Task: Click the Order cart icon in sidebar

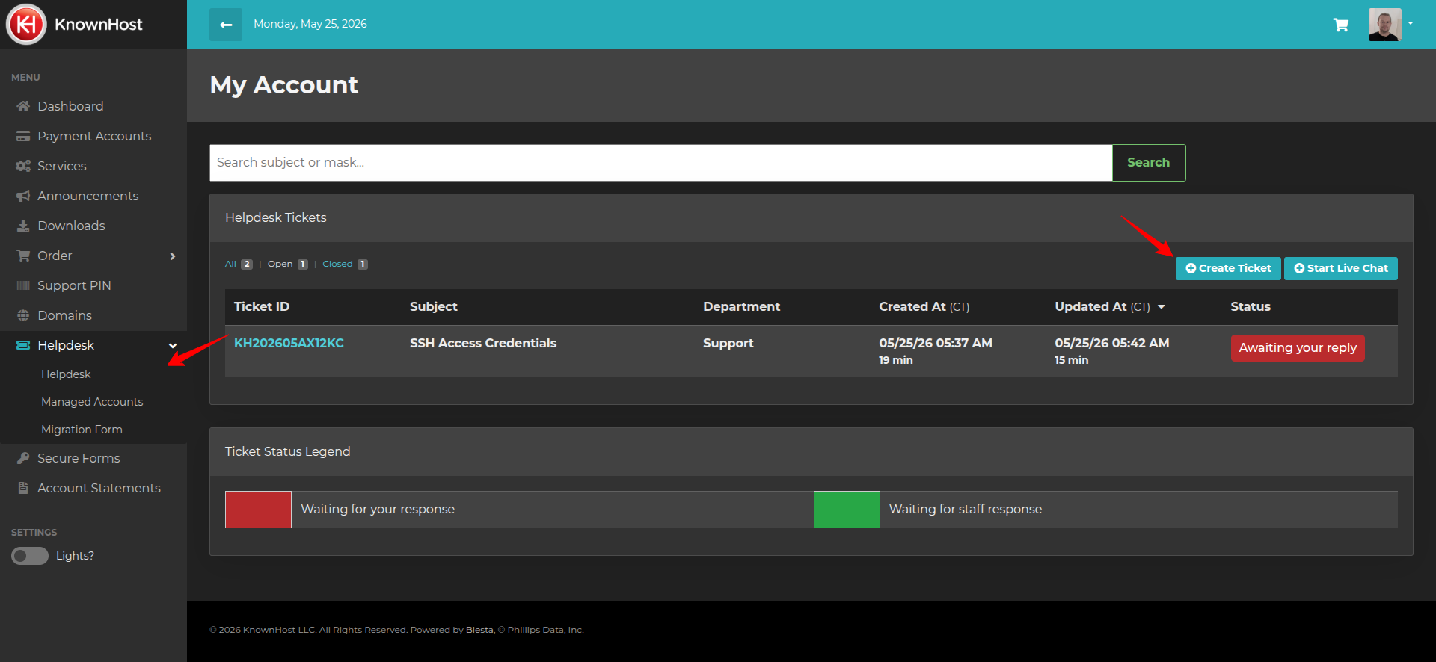Action: click(x=23, y=256)
